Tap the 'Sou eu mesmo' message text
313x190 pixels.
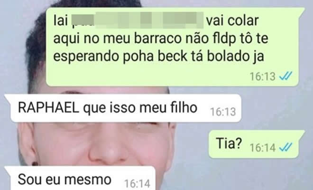pyautogui.click(x=64, y=180)
